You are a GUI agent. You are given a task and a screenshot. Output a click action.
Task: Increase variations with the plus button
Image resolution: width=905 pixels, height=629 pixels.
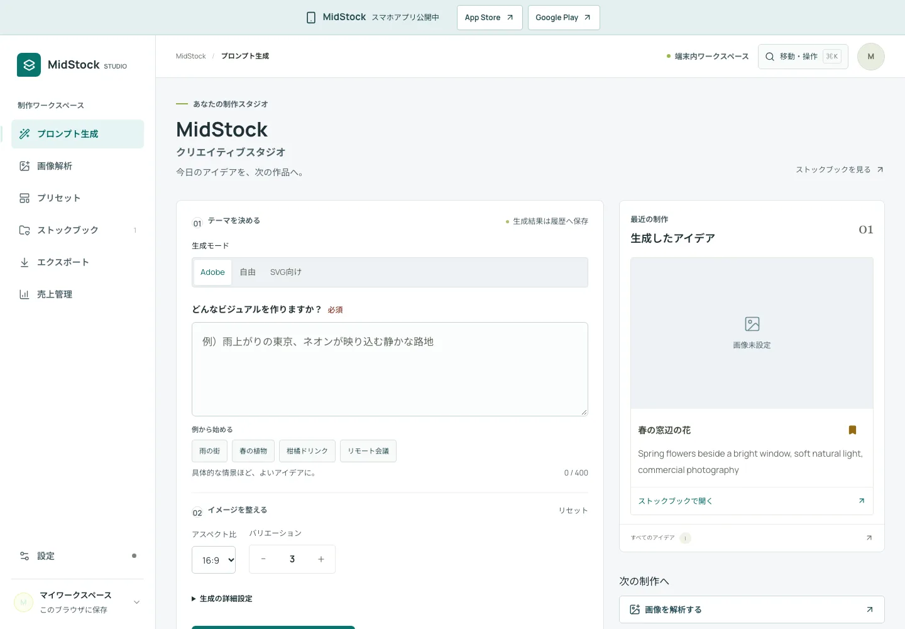click(321, 559)
